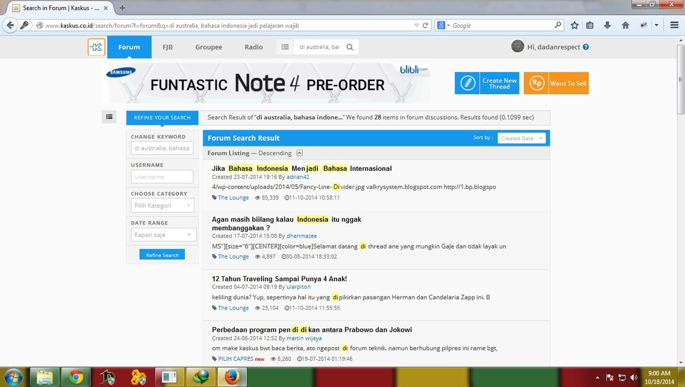The height and width of the screenshot is (387, 685).
Task: Open the dadanrespect profile avatar
Action: (x=517, y=47)
